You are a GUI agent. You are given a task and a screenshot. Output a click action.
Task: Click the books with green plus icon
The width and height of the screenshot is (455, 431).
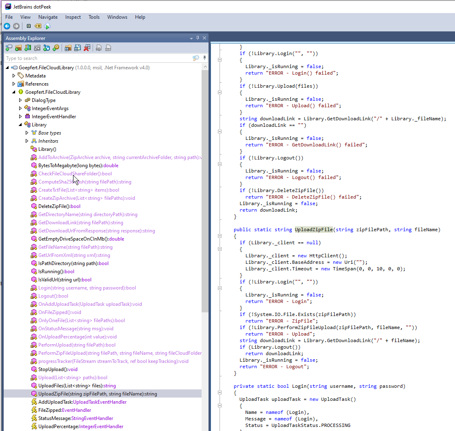(x=28, y=48)
